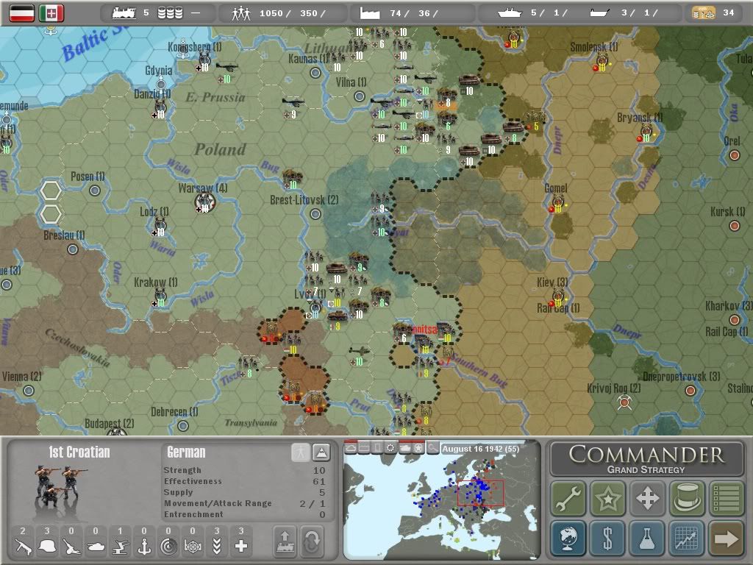The height and width of the screenshot is (565, 753).
Task: Toggle the factory minimap filter
Action: click(364, 448)
